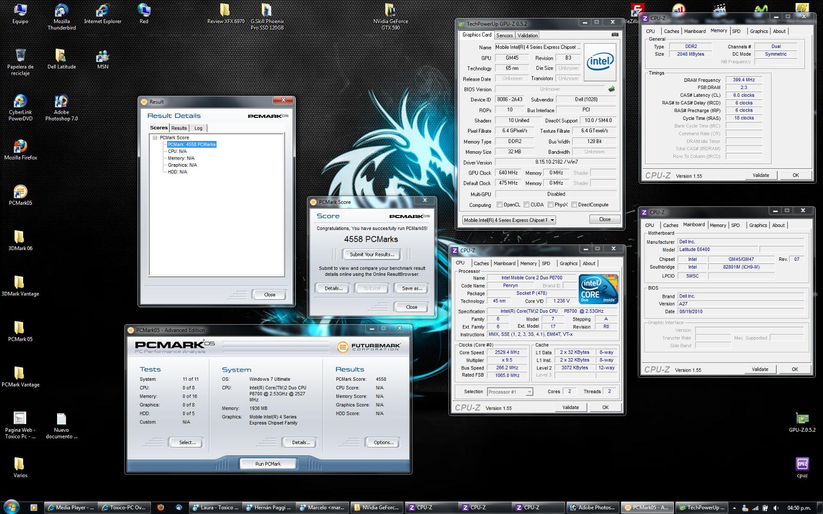Open SPD tab in CPU-Z motherboard window
The image size is (823, 514).
pos(736,225)
